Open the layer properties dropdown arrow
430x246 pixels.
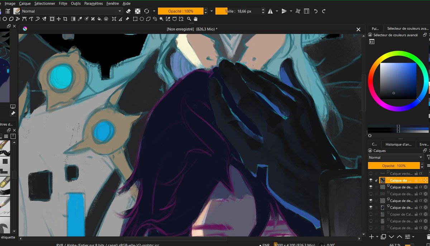coord(413,237)
